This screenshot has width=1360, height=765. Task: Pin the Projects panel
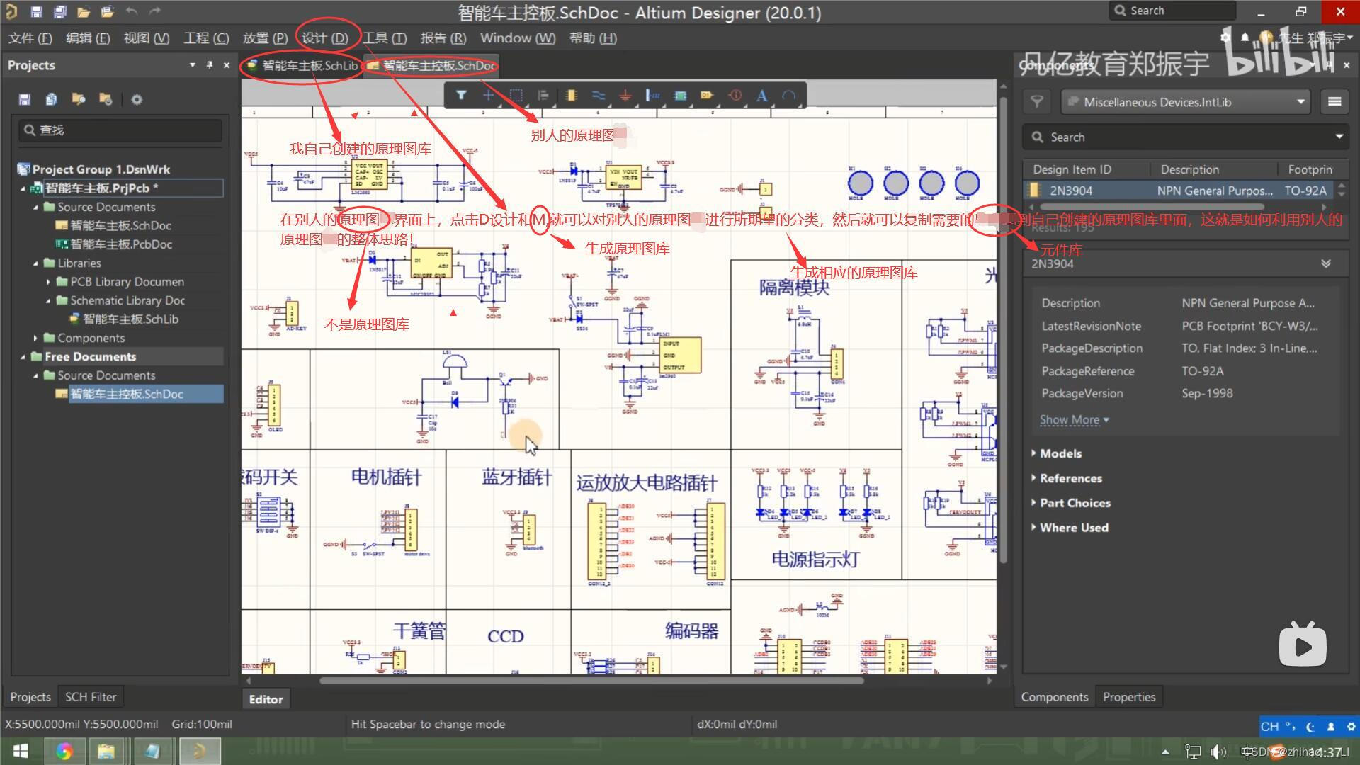tap(210, 65)
